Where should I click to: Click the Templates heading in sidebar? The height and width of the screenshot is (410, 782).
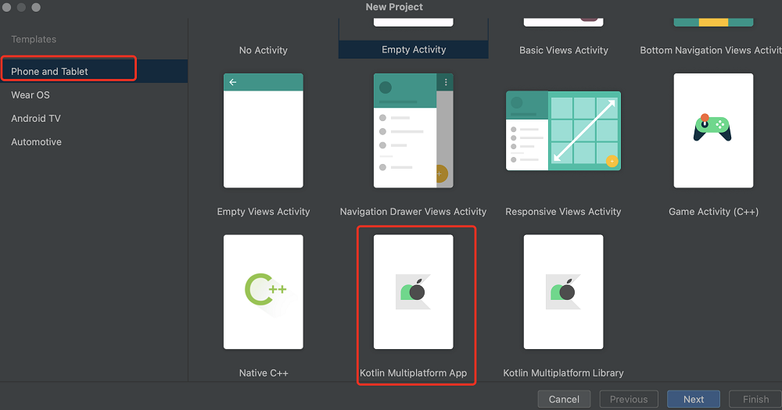34,39
